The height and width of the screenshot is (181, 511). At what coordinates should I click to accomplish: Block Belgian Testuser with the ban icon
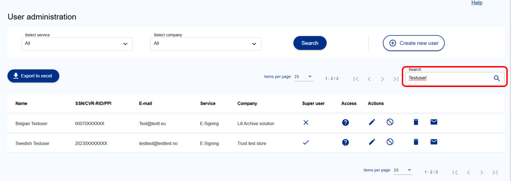(x=390, y=122)
